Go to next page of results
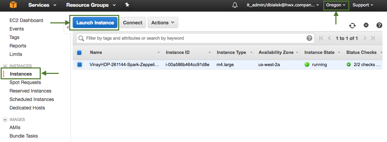387x142 pixels. [x=365, y=38]
